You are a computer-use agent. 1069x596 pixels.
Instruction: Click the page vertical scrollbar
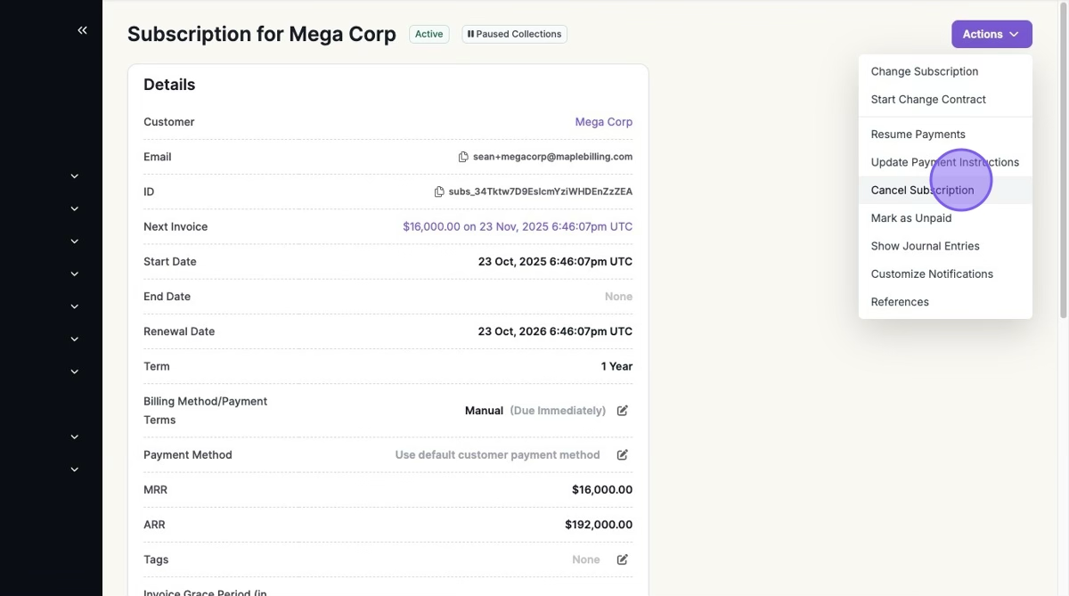[1063, 160]
